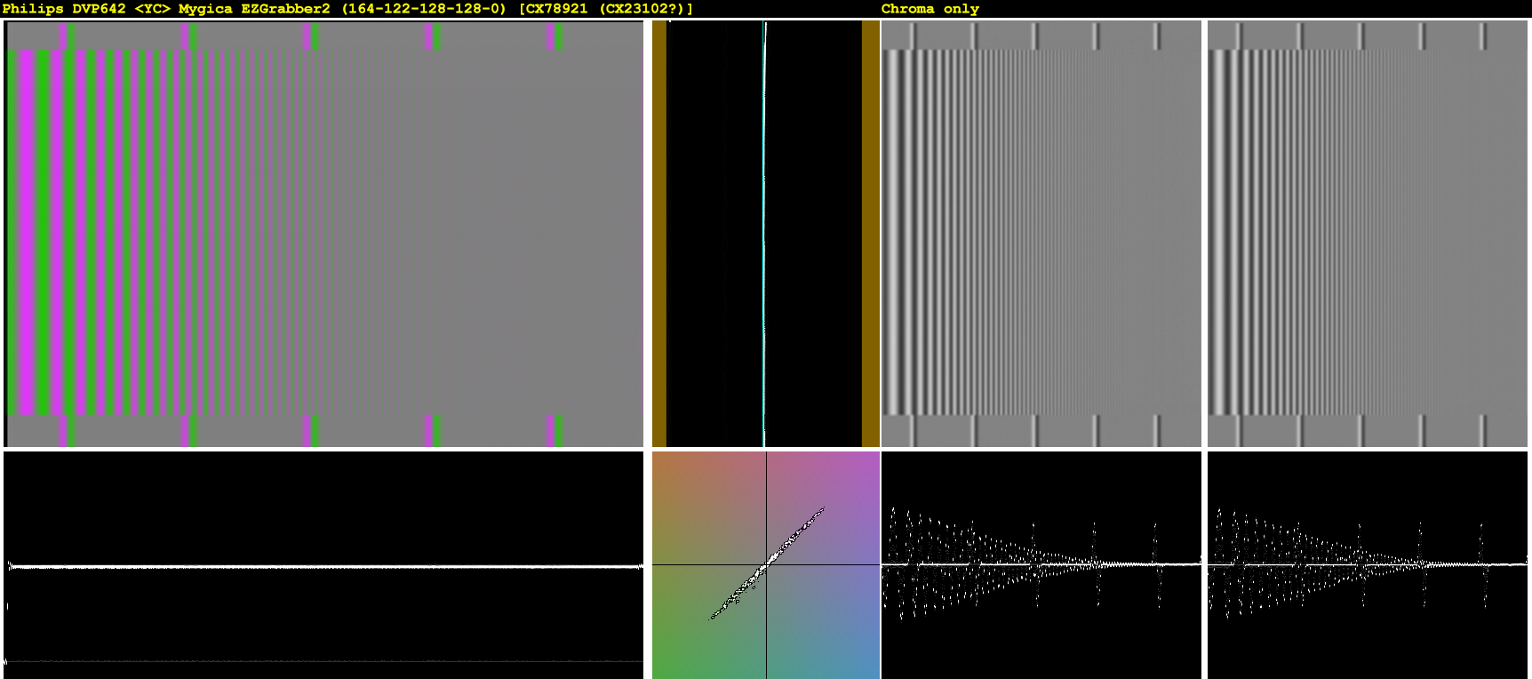Viewport: 1532px width, 679px height.
Task: Click the waveform under the left grayscale sweep
Action: point(1041,565)
